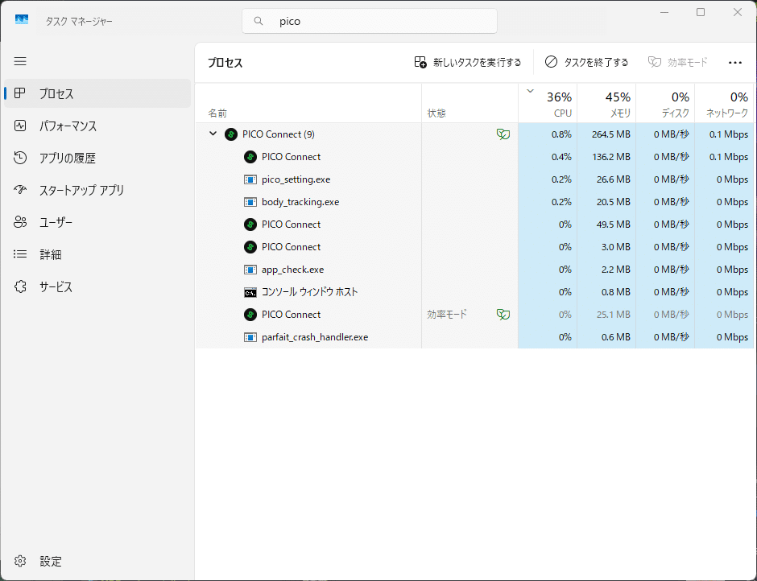Viewport: 757px width, 581px height.
Task: Open the three-dots more options menu
Action: (734, 62)
